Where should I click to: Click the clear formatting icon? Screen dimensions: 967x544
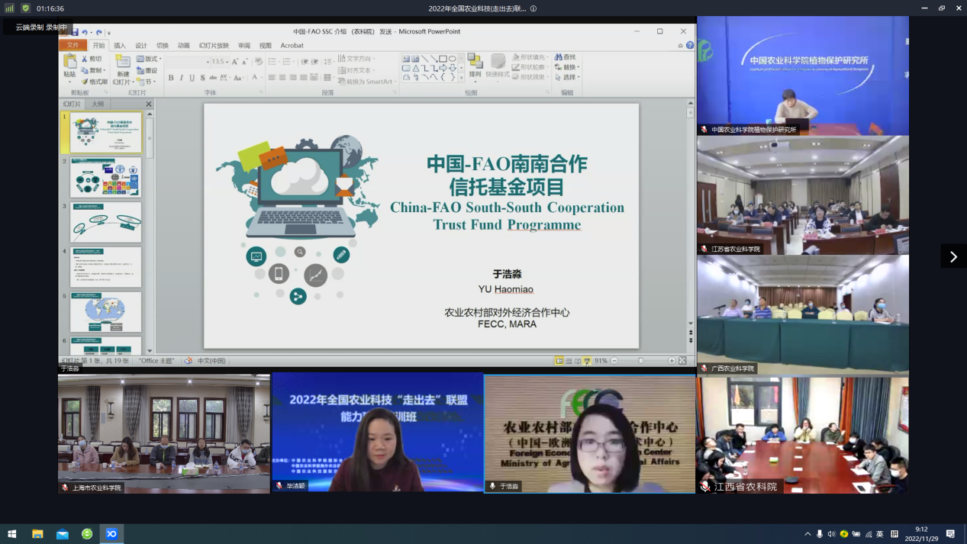tap(259, 62)
